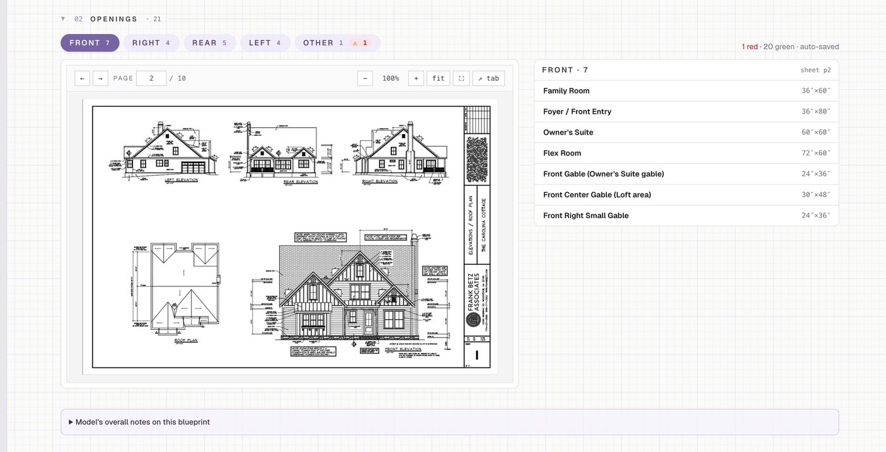The height and width of the screenshot is (452, 886).
Task: Open blueprint in new tab
Action: [x=489, y=78]
